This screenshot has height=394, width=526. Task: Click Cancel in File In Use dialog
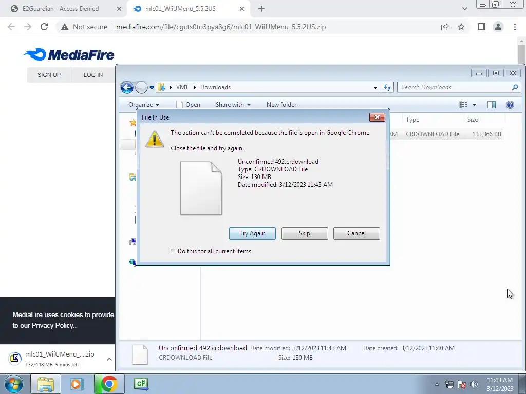(356, 233)
